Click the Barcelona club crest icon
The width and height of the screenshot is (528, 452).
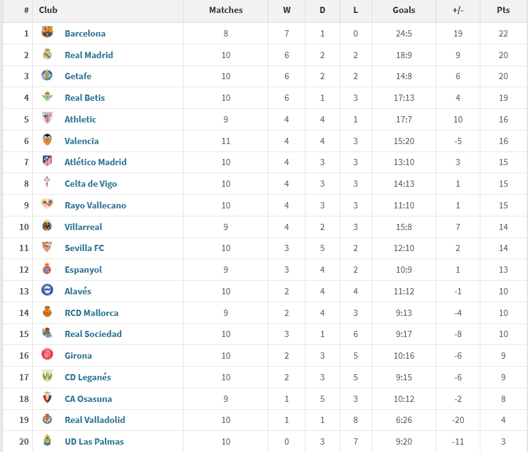coord(47,33)
